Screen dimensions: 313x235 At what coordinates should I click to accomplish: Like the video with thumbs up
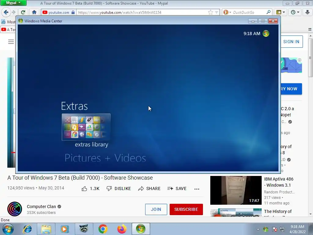point(90,188)
